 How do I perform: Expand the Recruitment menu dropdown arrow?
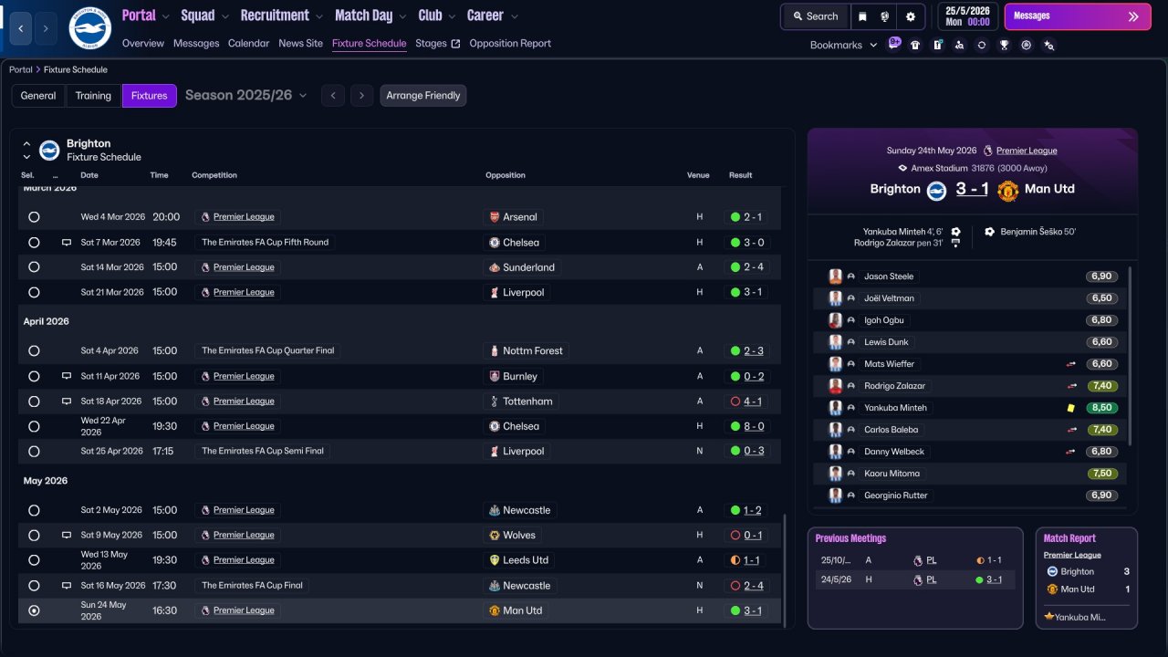pos(318,16)
